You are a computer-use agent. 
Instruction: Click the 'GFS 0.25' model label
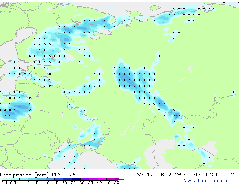click(64, 175)
